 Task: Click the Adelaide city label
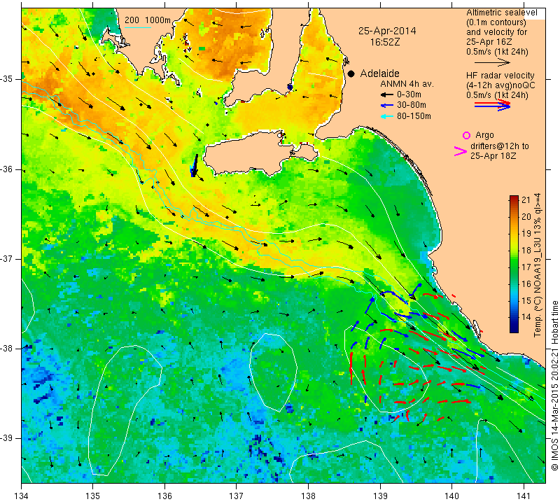[x=379, y=73]
